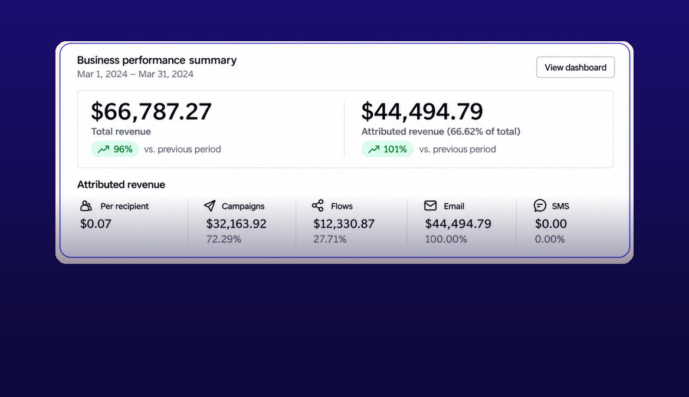Click the Campaigns paper plane icon
The height and width of the screenshot is (397, 689).
click(x=209, y=206)
